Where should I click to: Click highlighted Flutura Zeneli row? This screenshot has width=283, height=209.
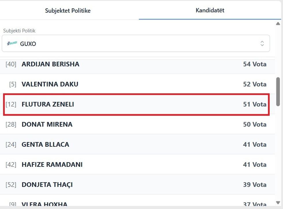pos(136,104)
